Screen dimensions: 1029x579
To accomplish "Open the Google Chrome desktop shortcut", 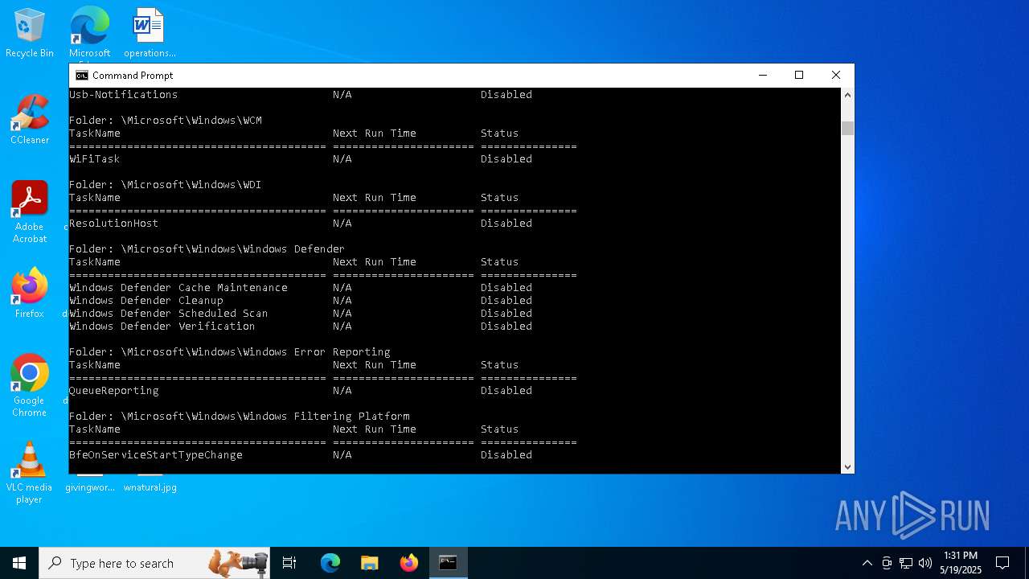I will pyautogui.click(x=30, y=386).
